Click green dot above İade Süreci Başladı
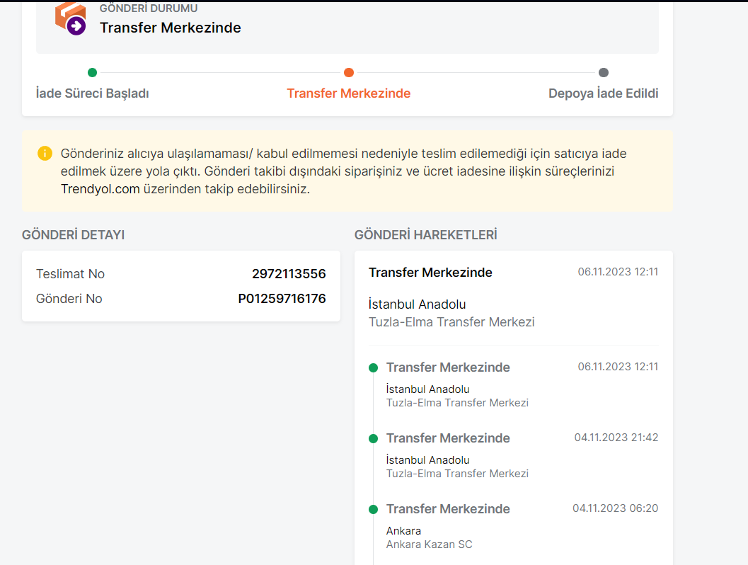Viewport: 748px width, 565px height. click(x=92, y=72)
